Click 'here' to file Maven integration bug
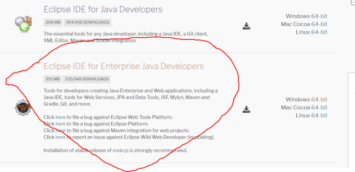Screen dimensions: 355x172 click(61, 130)
